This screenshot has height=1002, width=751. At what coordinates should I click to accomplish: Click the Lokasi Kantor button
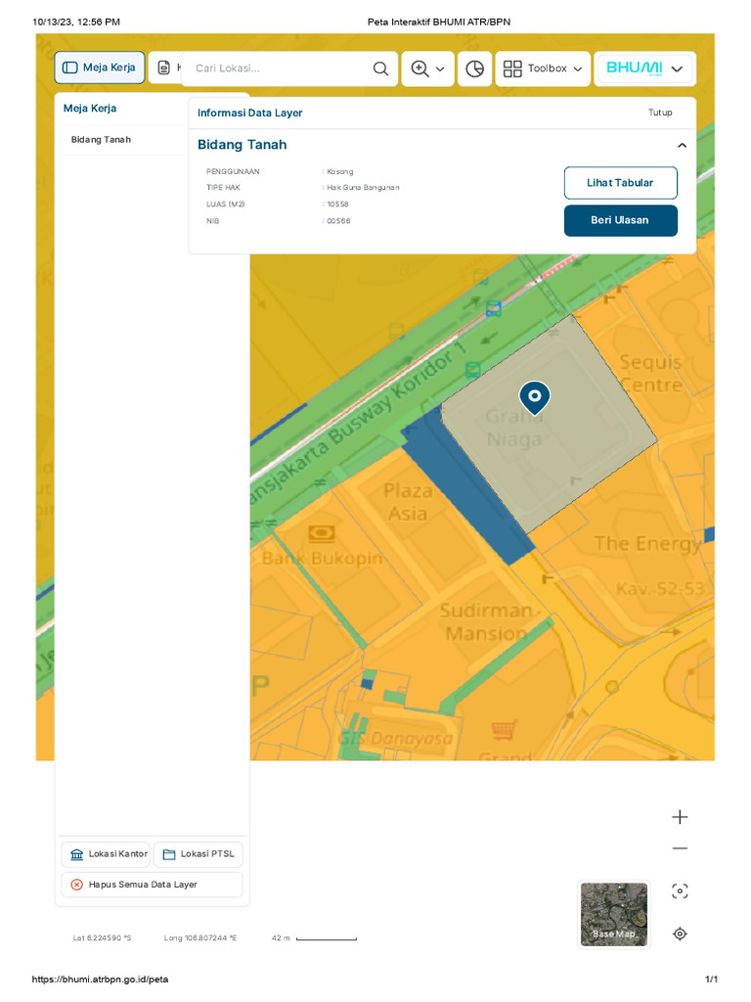point(106,853)
